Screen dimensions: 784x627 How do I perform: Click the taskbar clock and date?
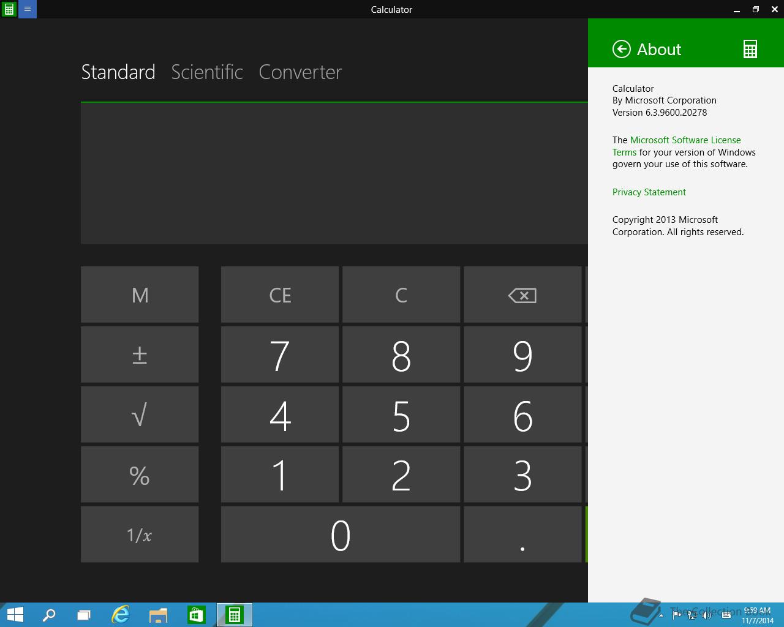click(x=758, y=615)
